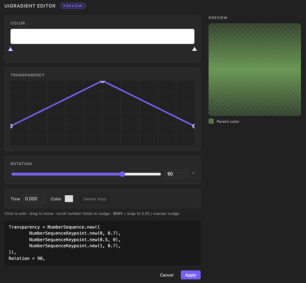Click the 'Parent color' label text
The image size is (306, 283).
pyautogui.click(x=228, y=122)
